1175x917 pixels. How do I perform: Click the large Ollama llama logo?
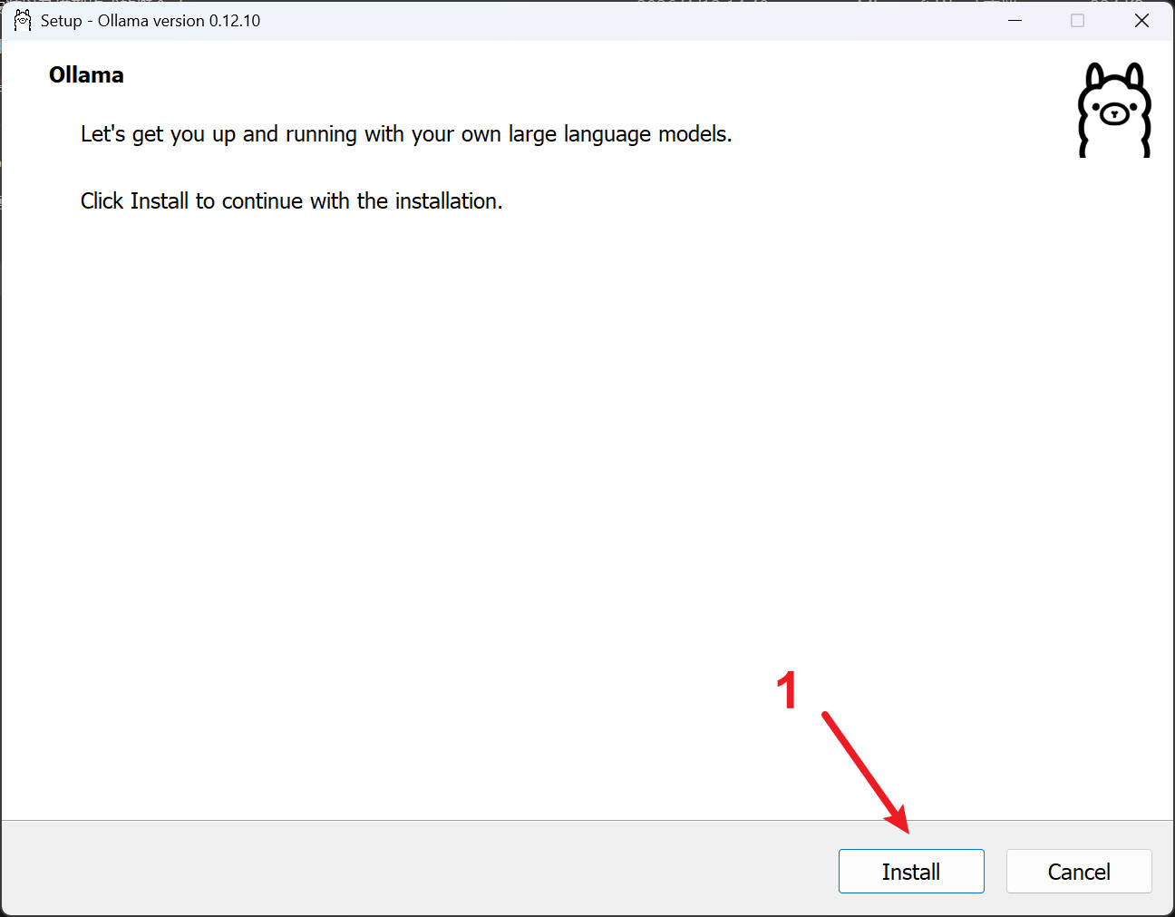tap(1114, 110)
